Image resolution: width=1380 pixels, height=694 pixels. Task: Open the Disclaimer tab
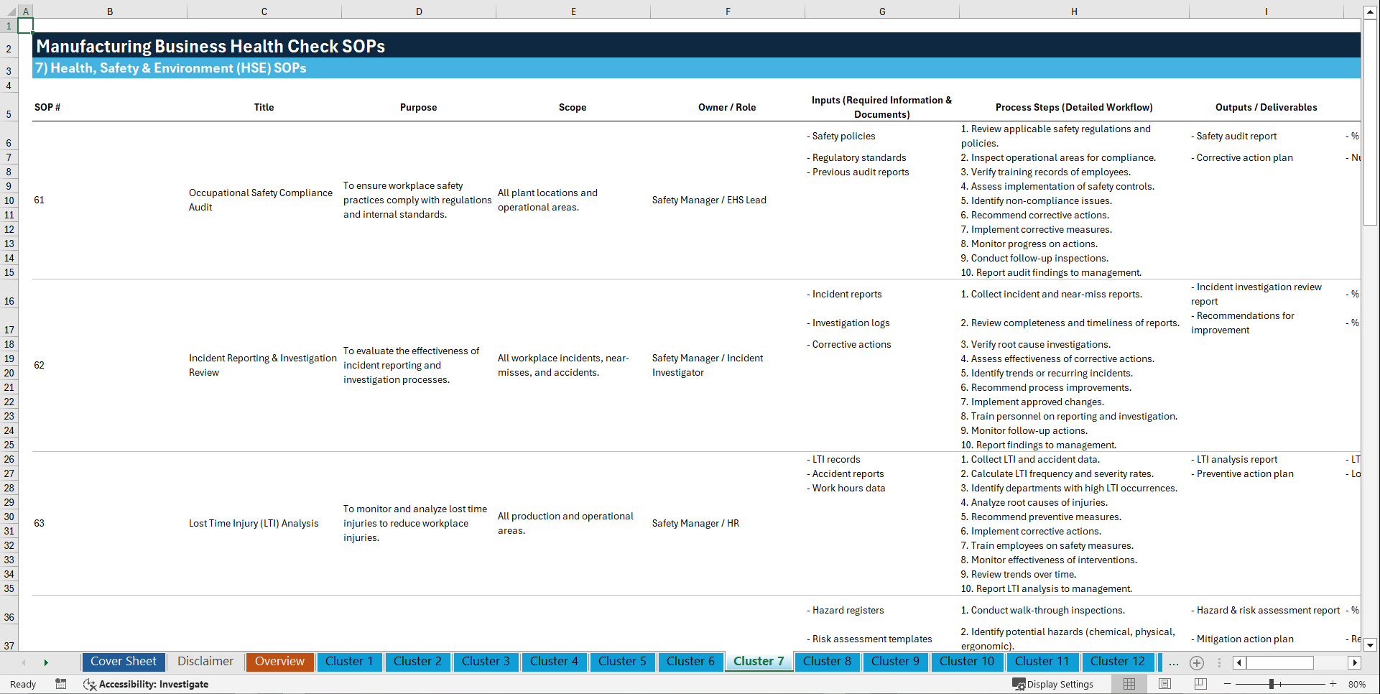[x=205, y=662]
